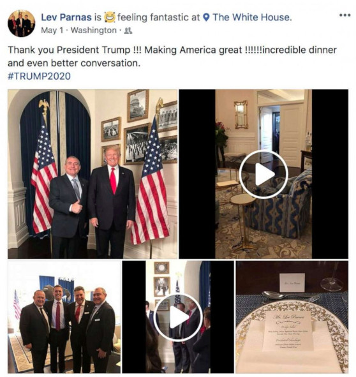Click the menu card in dinner photo
356x377 pixels.
288,332
